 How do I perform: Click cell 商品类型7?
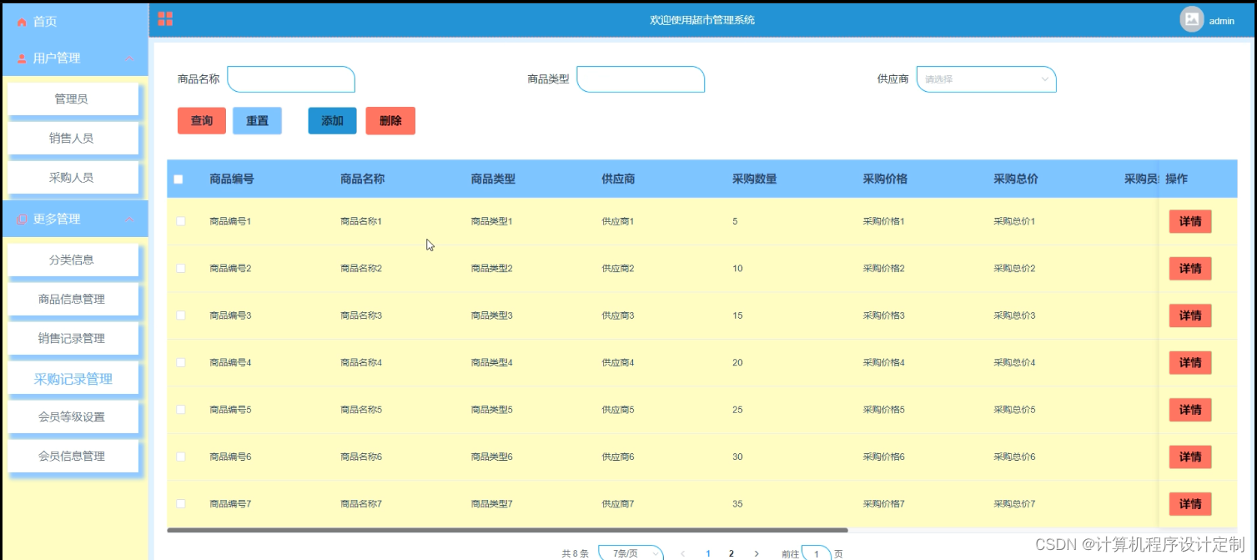click(492, 504)
